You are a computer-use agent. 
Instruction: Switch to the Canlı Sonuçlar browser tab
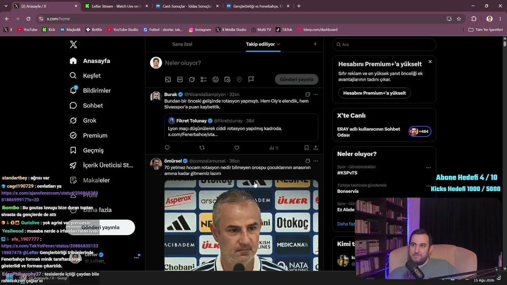pos(187,6)
